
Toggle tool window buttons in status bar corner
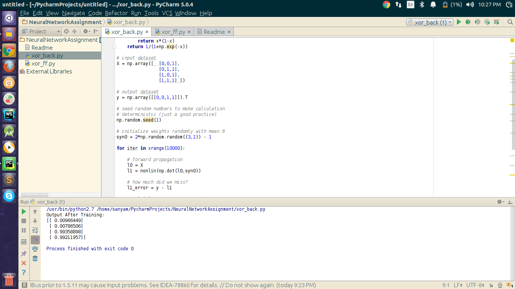pyautogui.click(x=24, y=285)
